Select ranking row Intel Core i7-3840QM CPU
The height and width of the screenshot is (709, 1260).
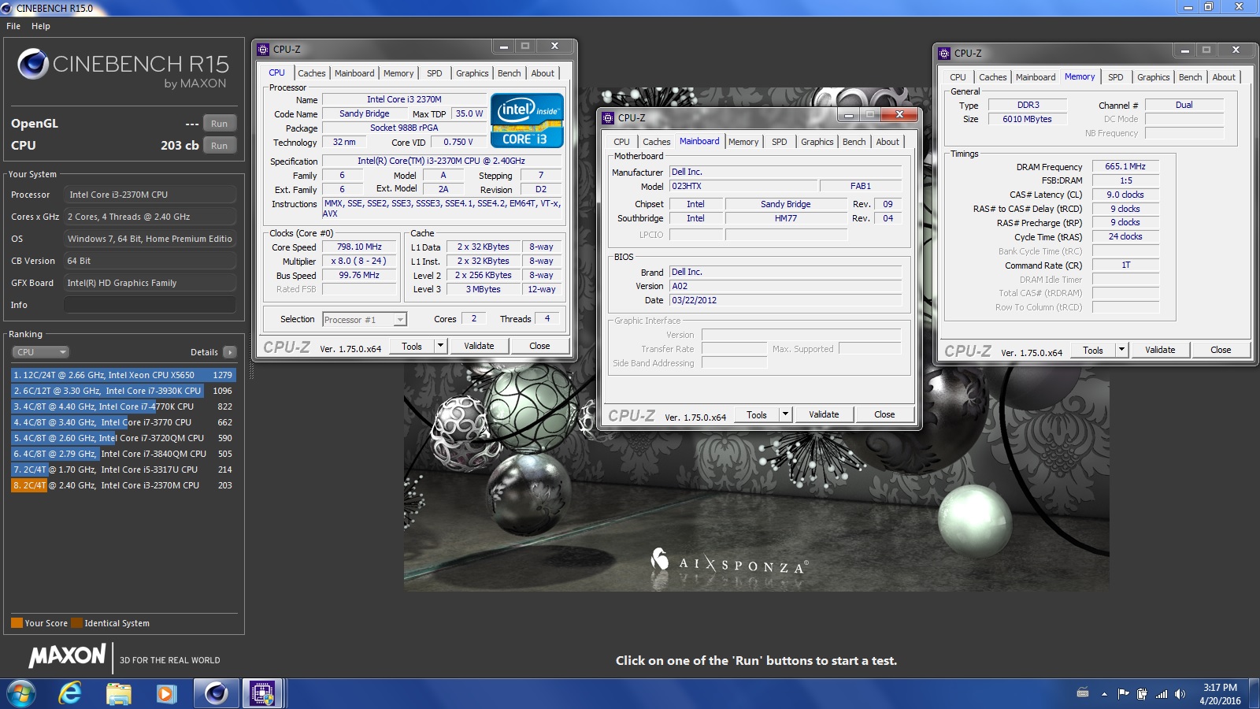(x=124, y=454)
